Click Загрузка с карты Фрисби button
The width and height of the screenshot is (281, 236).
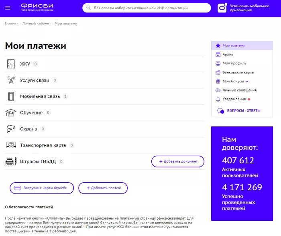pos(42,188)
